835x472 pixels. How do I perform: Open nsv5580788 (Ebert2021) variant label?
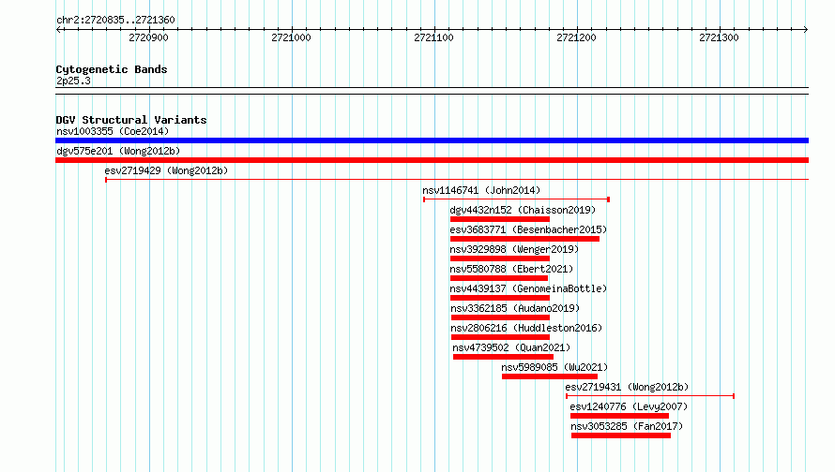(x=511, y=269)
